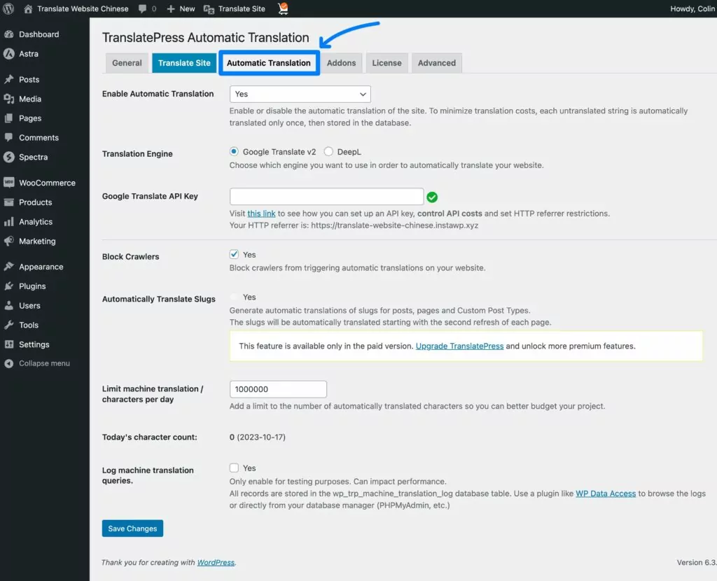Click the Appearance paintbrush icon
This screenshot has height=581, width=717.
[x=8, y=267]
